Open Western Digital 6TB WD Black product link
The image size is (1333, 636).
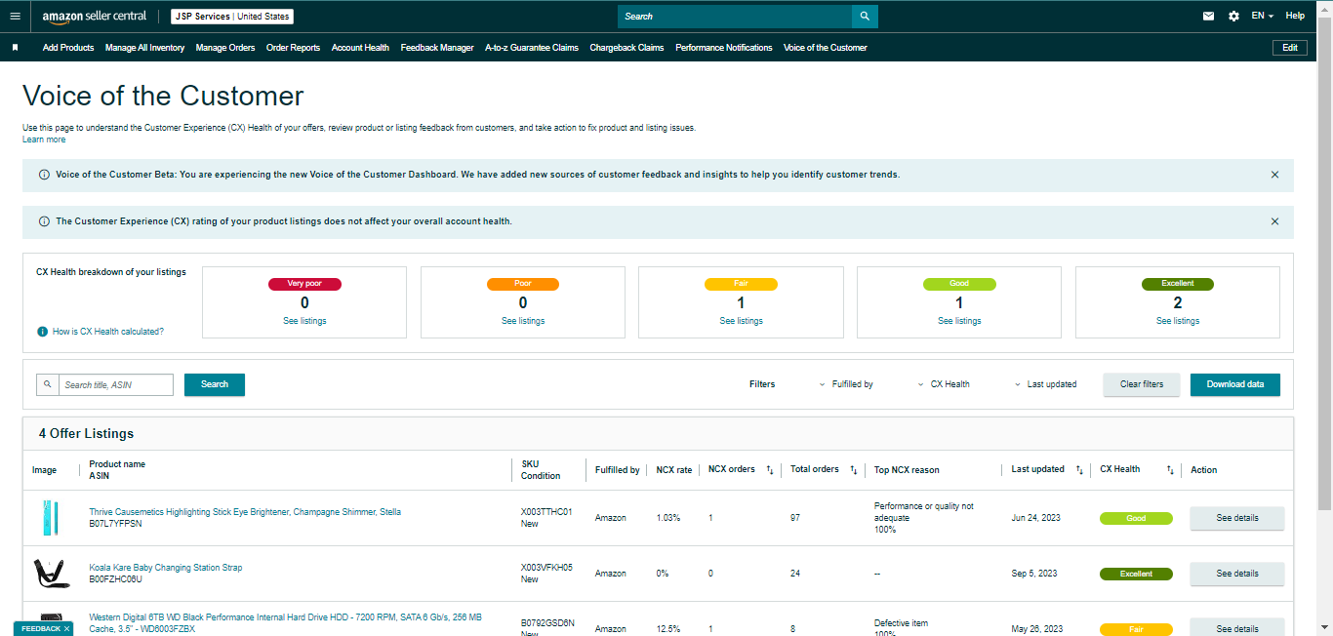pyautogui.click(x=285, y=622)
